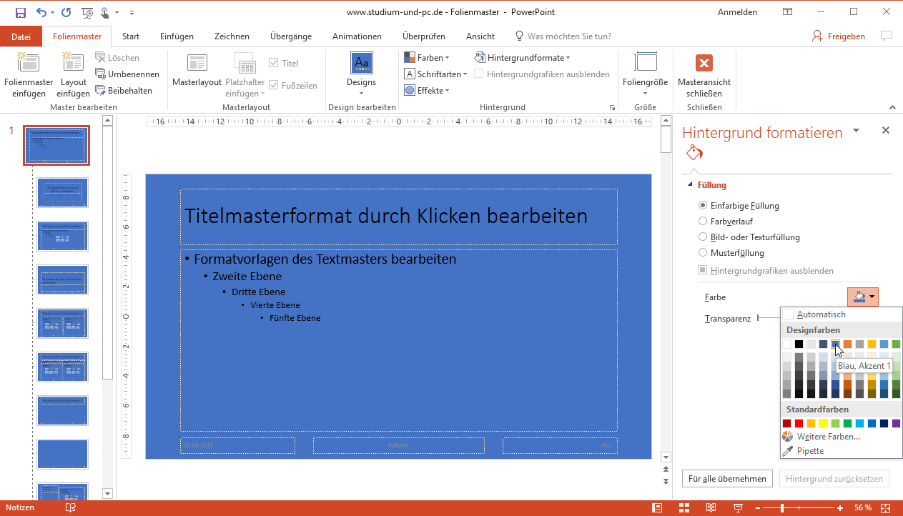The height and width of the screenshot is (516, 903).
Task: Fit slide to window icon in status bar
Action: click(887, 507)
